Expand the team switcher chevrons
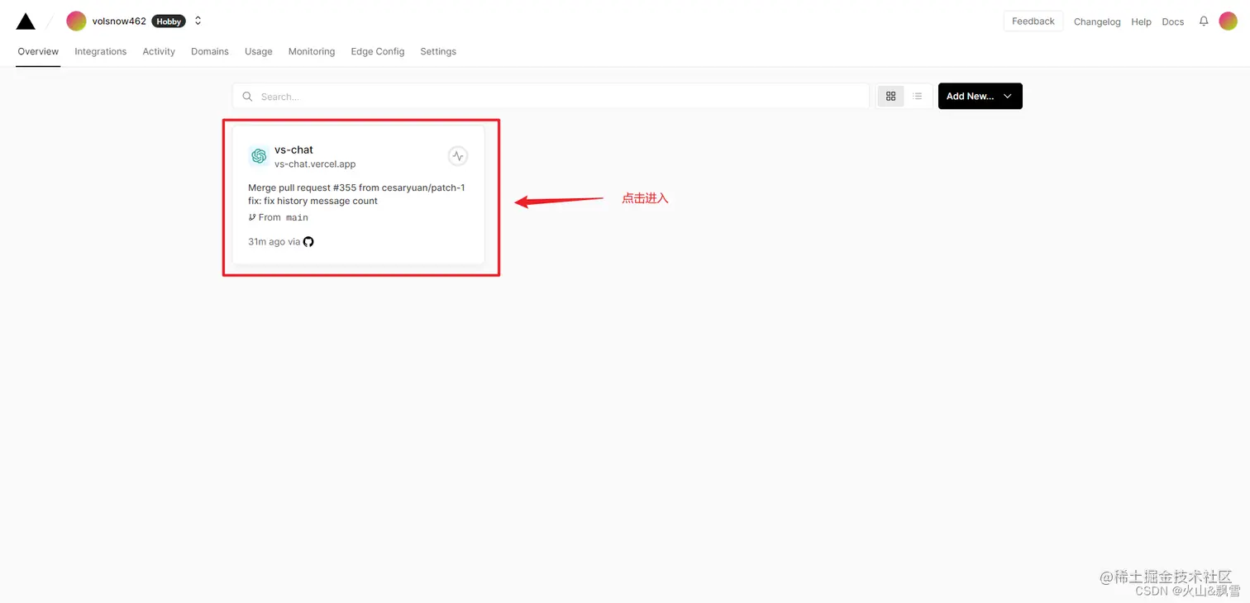Screen dimensions: 1250x603 198,21
